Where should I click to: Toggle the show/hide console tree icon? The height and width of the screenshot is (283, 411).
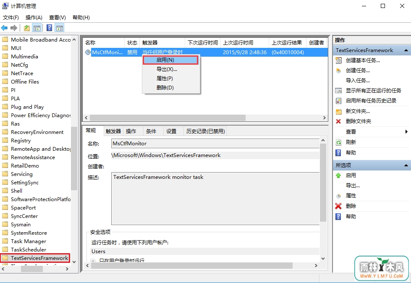click(37, 28)
